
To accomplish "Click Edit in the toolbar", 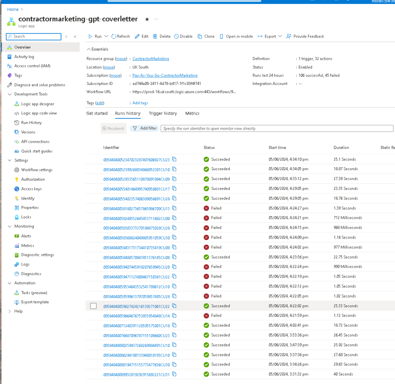I will 142,37.
